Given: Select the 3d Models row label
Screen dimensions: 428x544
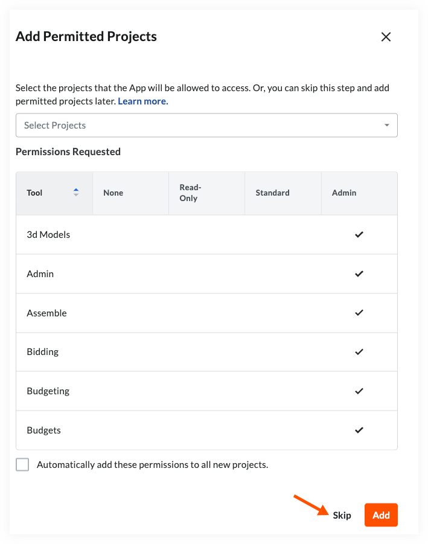Looking at the screenshot, I should (x=48, y=234).
